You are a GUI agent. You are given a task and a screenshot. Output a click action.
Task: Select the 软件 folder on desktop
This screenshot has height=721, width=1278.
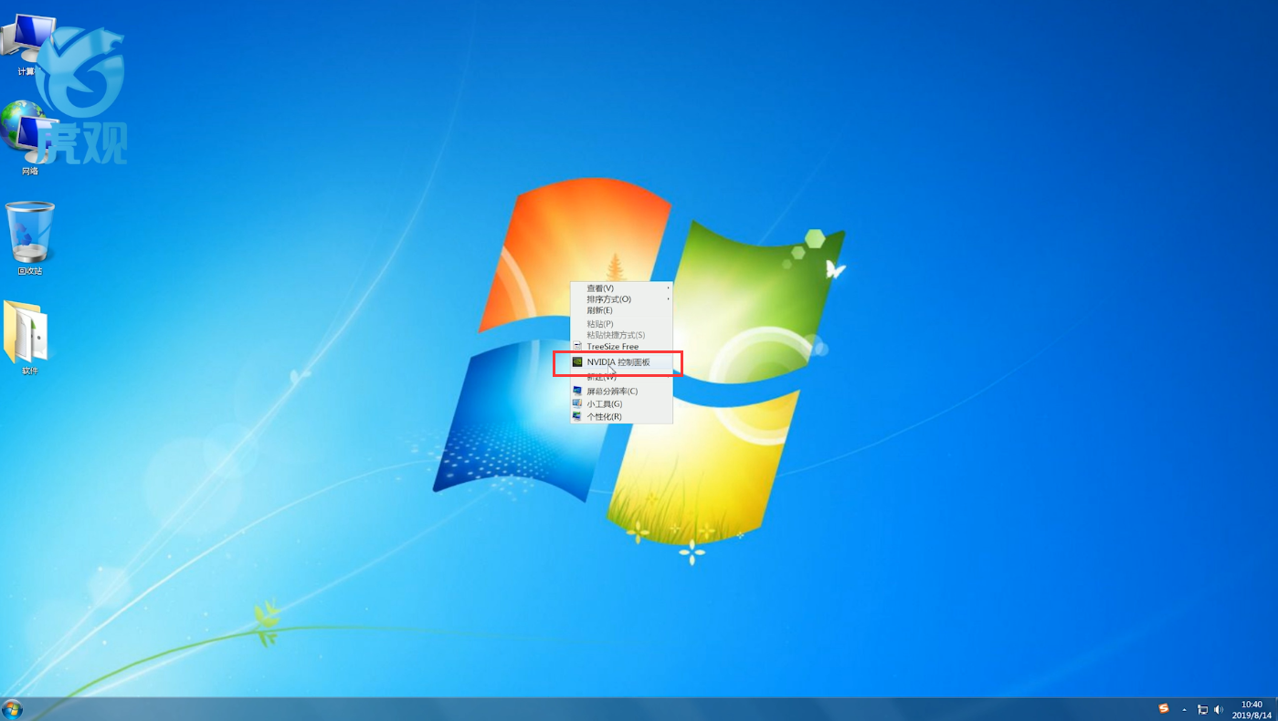28,338
